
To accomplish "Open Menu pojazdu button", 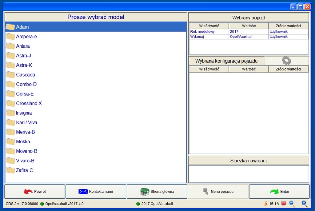I will coord(218,192).
